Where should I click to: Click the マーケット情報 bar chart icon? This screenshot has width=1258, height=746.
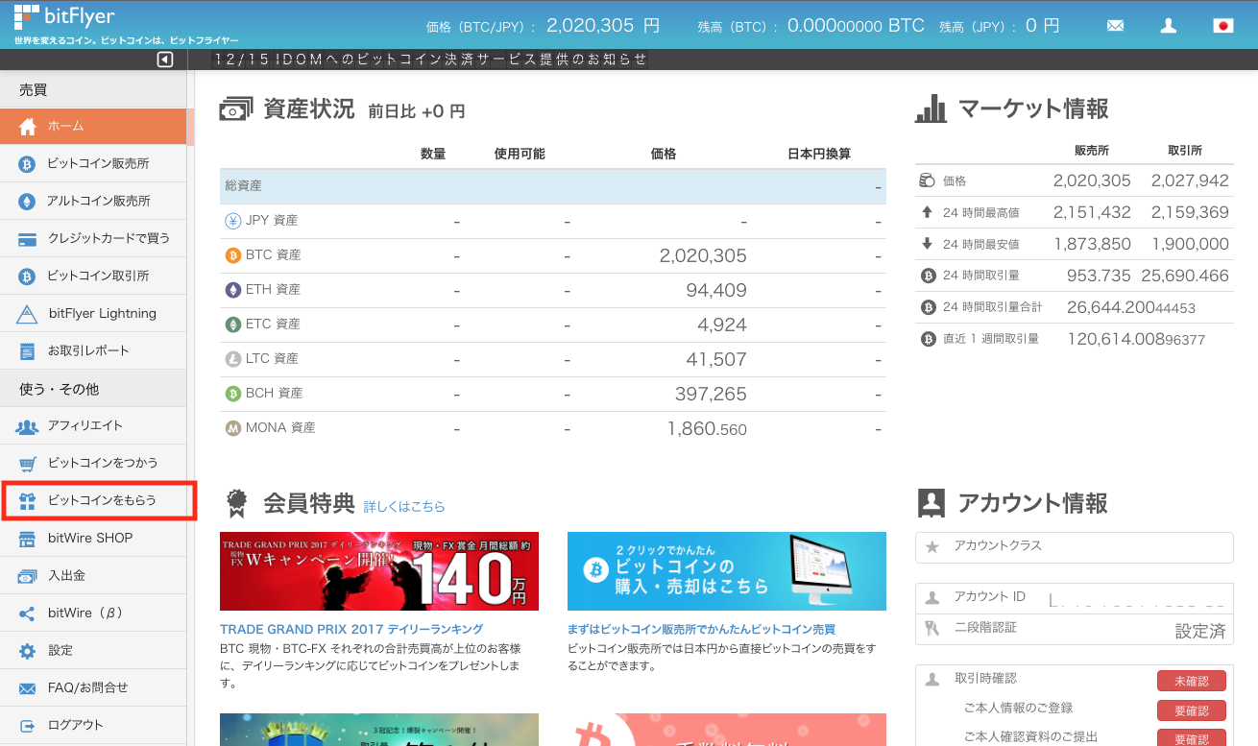click(931, 108)
